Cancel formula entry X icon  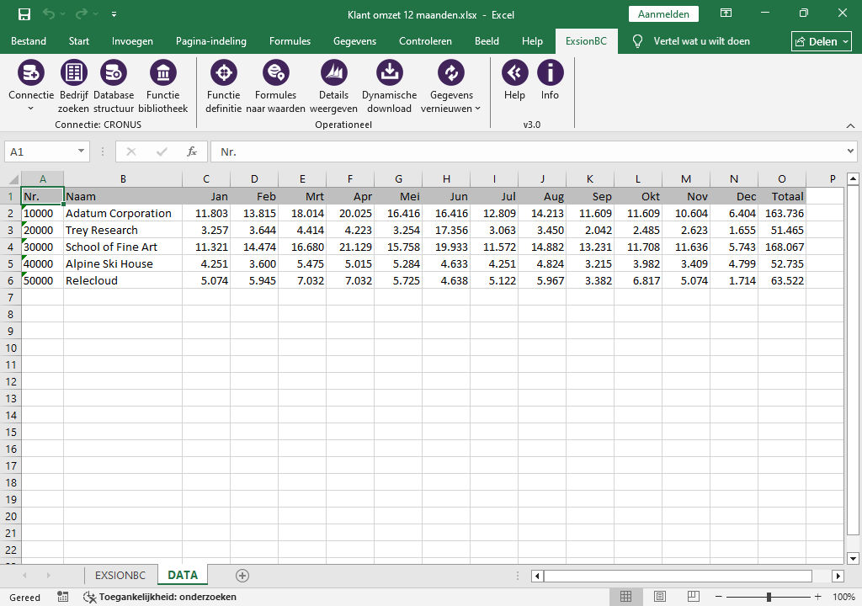(130, 151)
